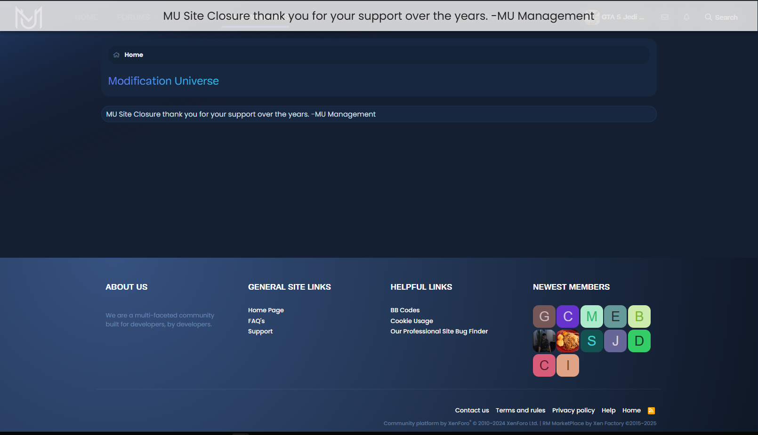Viewport: 758px width, 435px height.
Task: Open RM MarketPlace by Xen Factory link
Action: [x=599, y=423]
